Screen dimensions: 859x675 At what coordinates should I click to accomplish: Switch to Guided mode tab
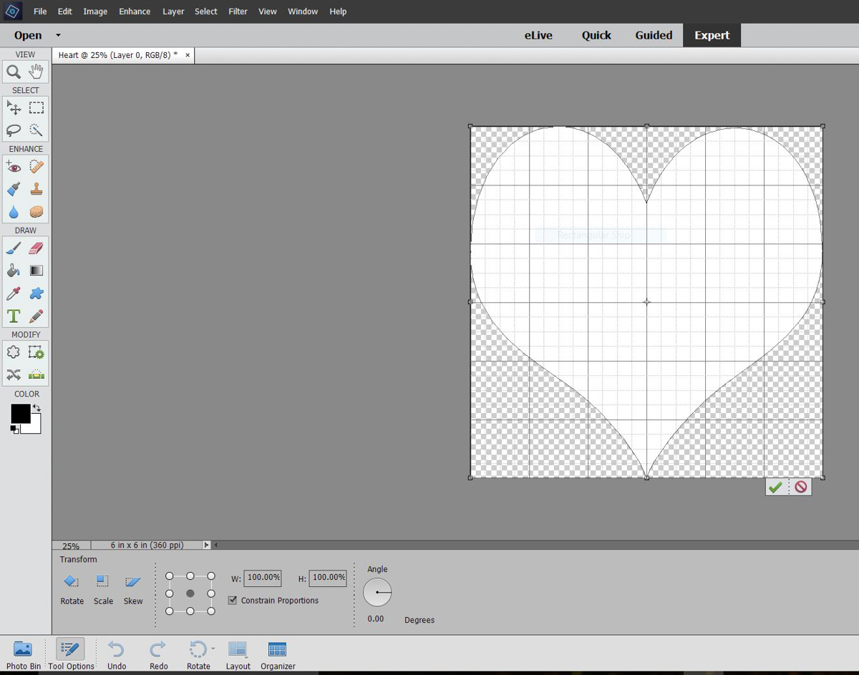pos(654,35)
